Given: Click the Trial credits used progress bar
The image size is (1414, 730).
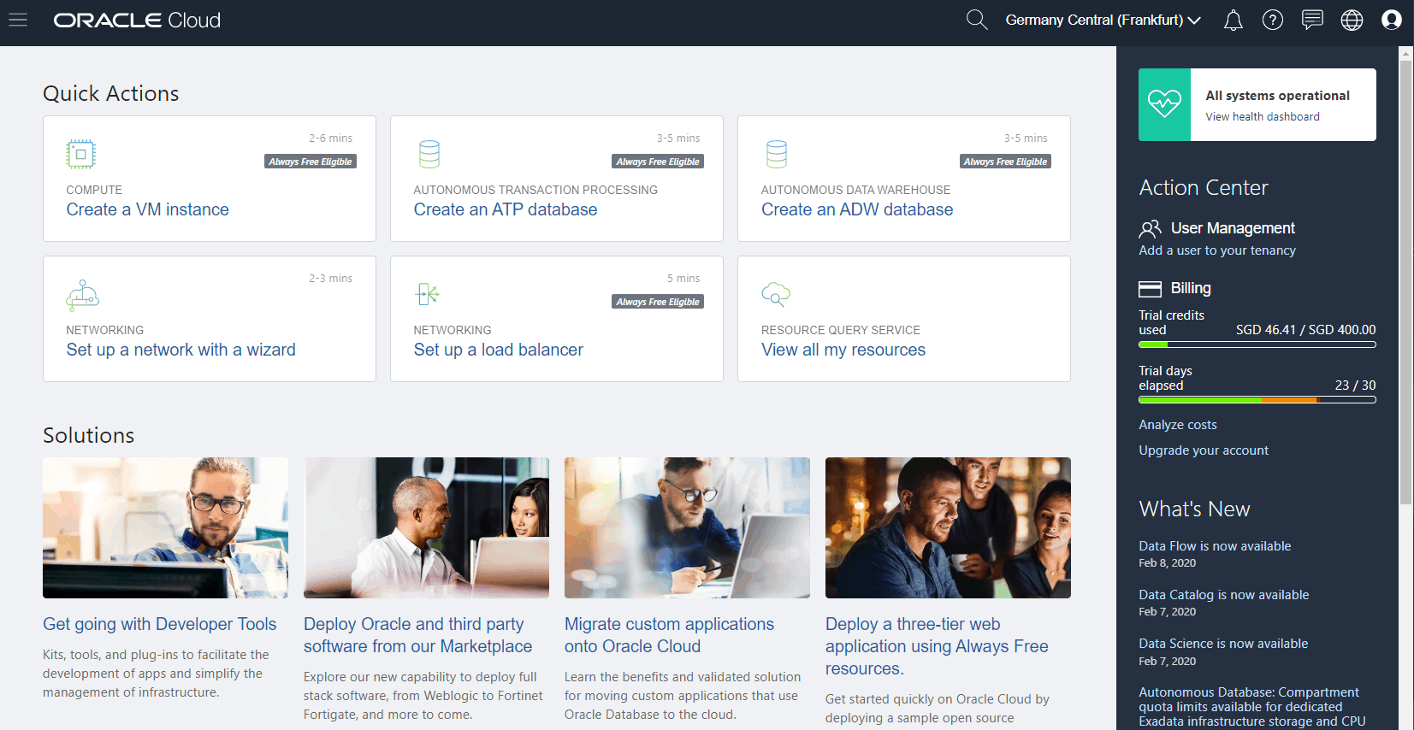Looking at the screenshot, I should [x=1257, y=344].
